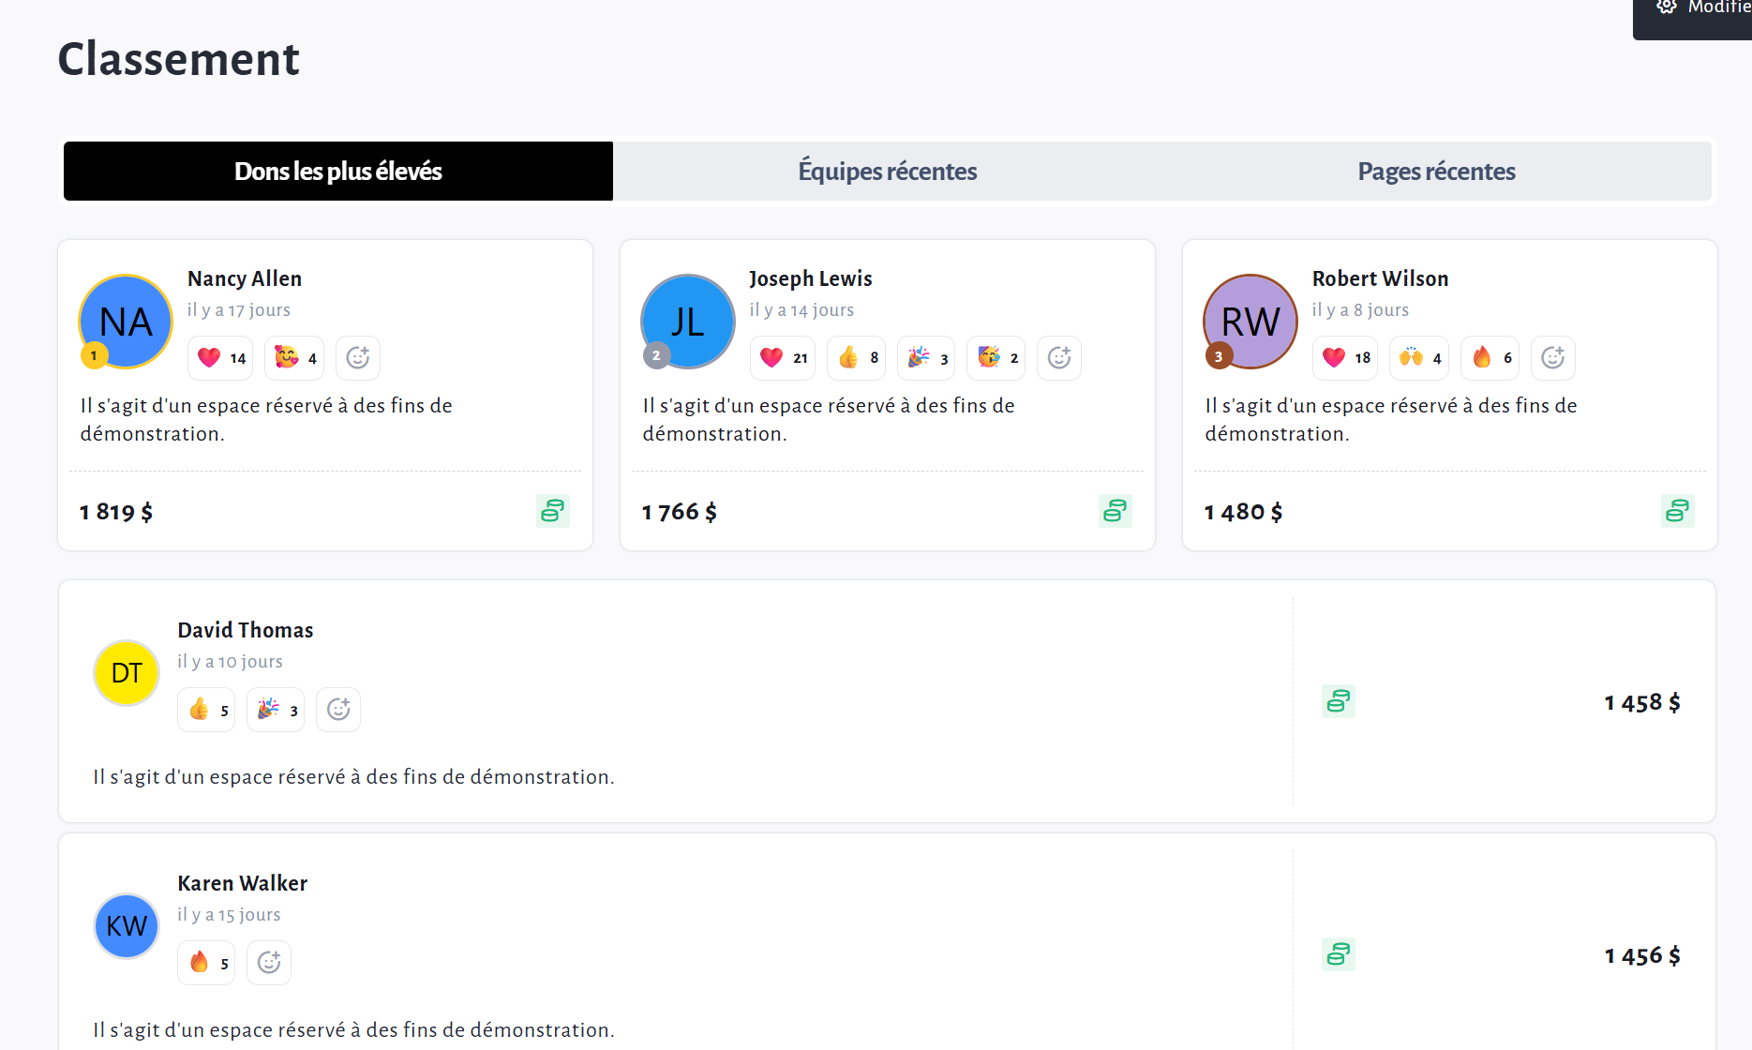Click Karen Walker's KW avatar
This screenshot has width=1752, height=1050.
[127, 926]
